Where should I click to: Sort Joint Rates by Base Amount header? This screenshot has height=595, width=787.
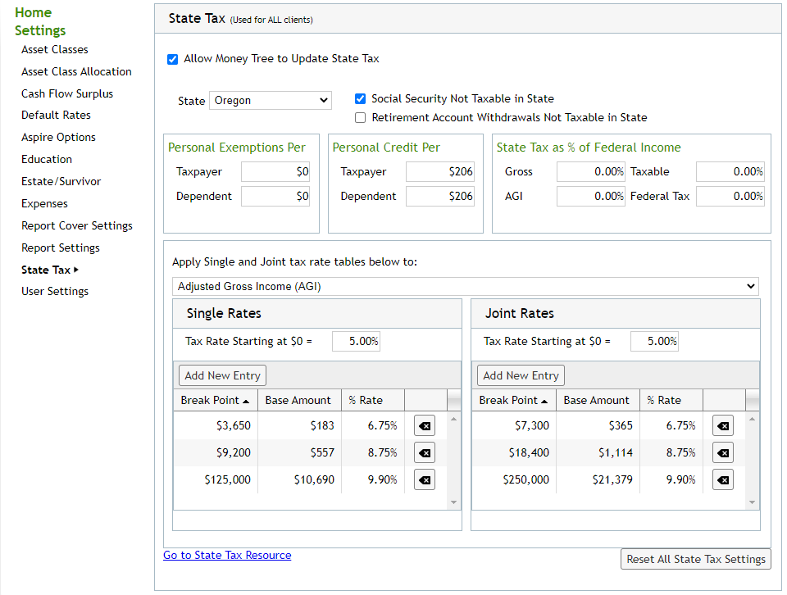598,400
